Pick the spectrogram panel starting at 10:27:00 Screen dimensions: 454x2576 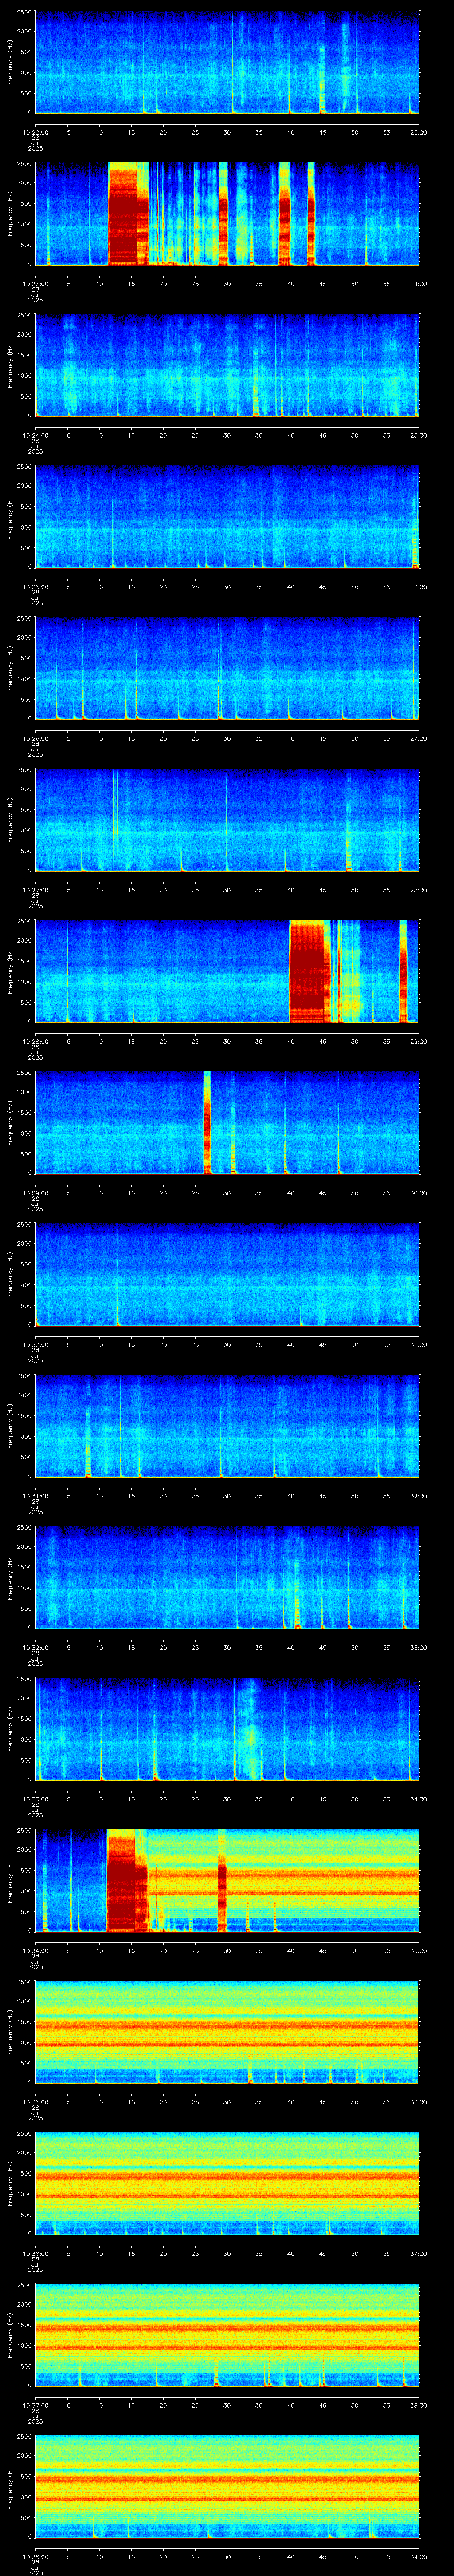point(227,820)
